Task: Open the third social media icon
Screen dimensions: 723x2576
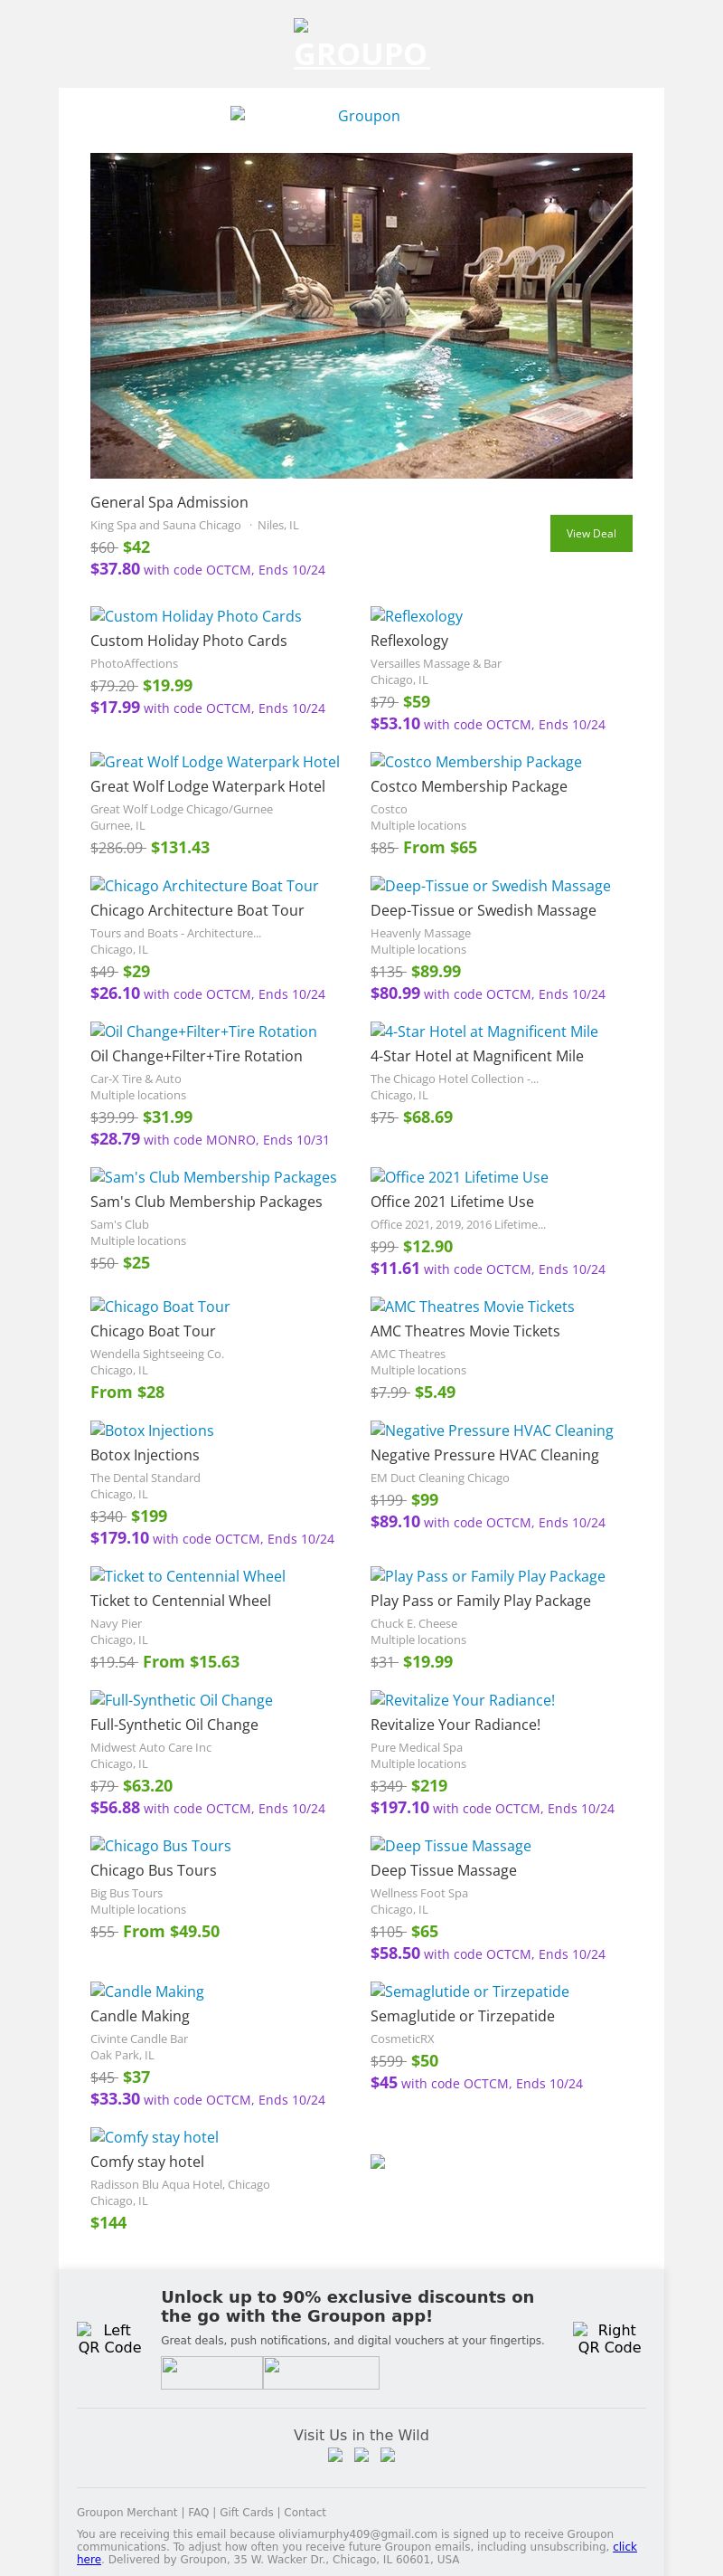Action: [x=388, y=2455]
